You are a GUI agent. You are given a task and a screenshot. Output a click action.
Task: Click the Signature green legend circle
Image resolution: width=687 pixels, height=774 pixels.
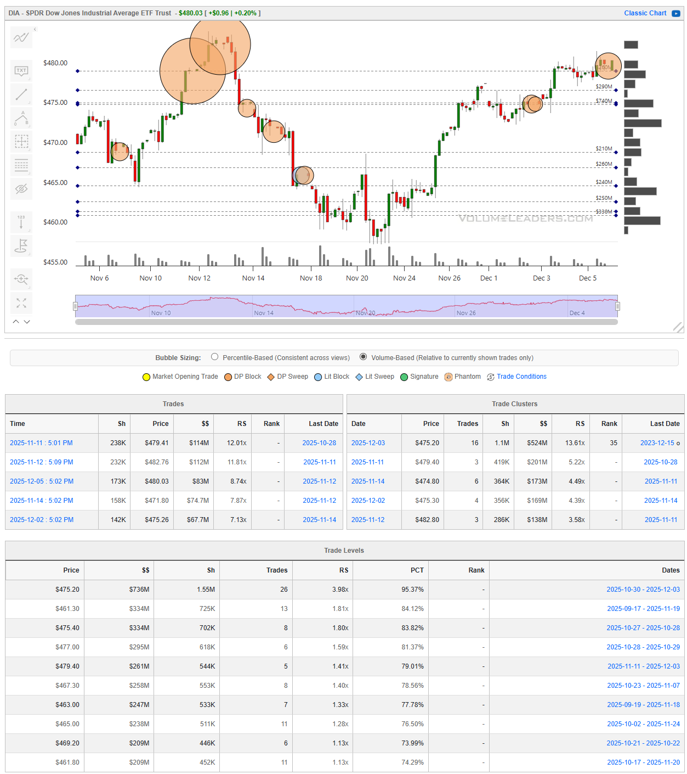tap(404, 377)
